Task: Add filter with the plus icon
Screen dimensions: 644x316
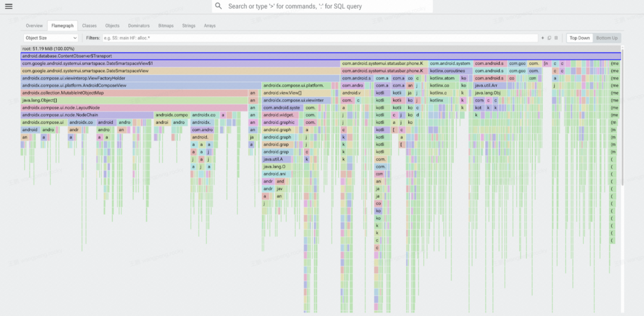Action: [543, 38]
